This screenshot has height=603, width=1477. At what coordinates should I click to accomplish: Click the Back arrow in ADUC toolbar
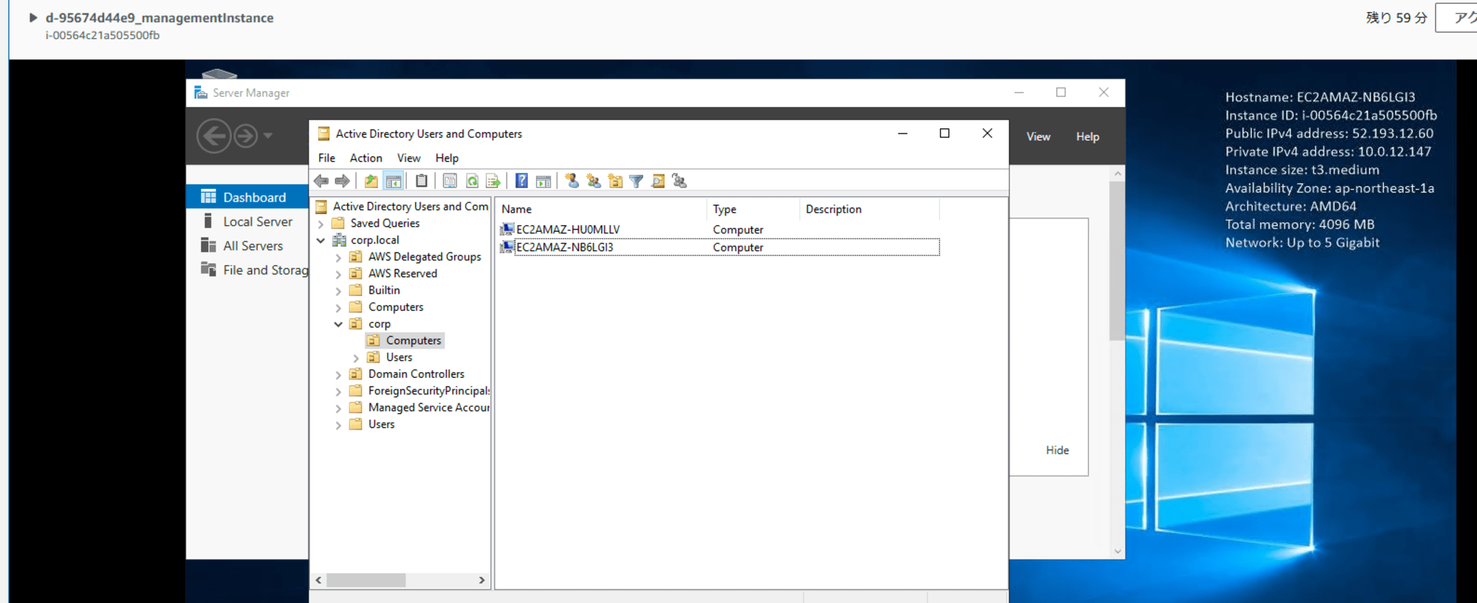(x=321, y=181)
